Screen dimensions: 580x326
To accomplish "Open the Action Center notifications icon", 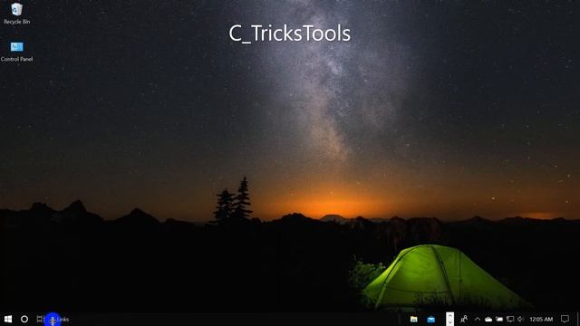I will [565, 319].
